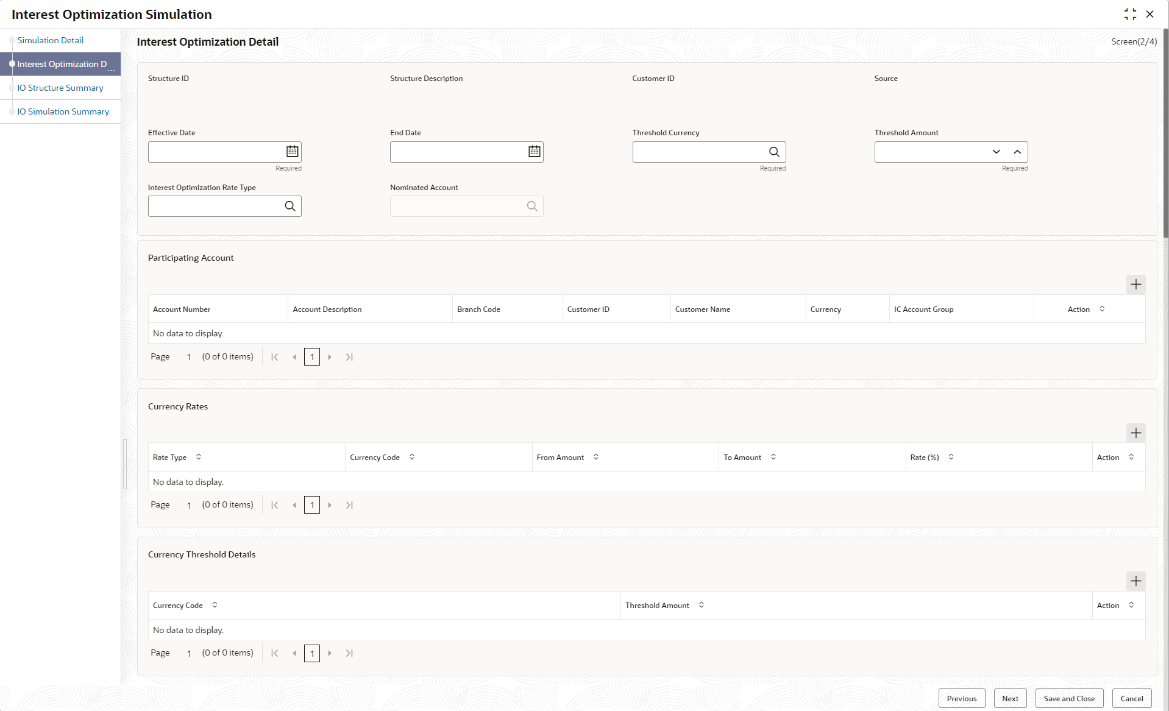Sort Currency Rates by Rate (%)

(951, 457)
